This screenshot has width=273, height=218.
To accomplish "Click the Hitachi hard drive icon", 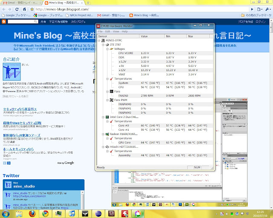I will click(107, 147).
